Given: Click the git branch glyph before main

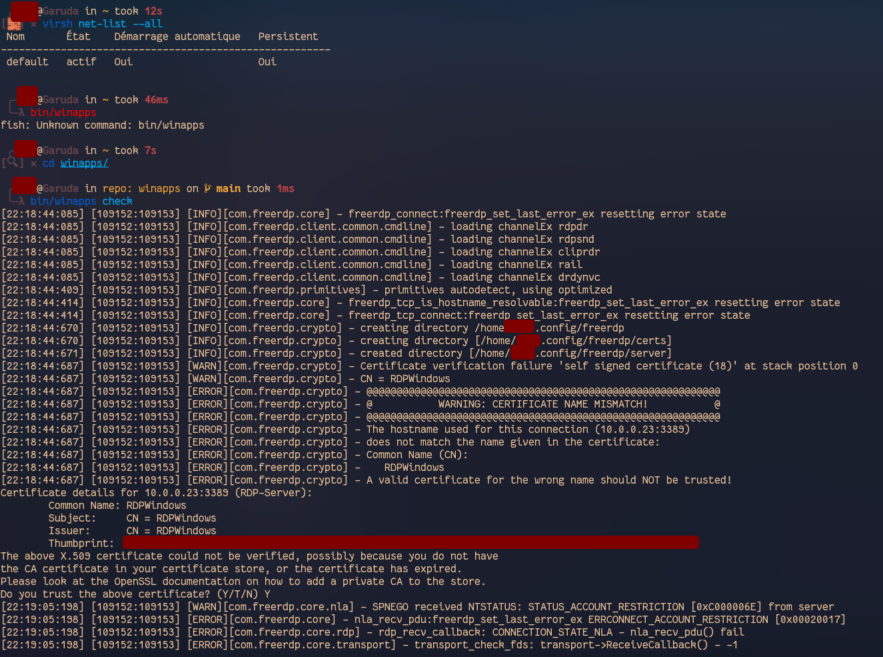Looking at the screenshot, I should 208,188.
